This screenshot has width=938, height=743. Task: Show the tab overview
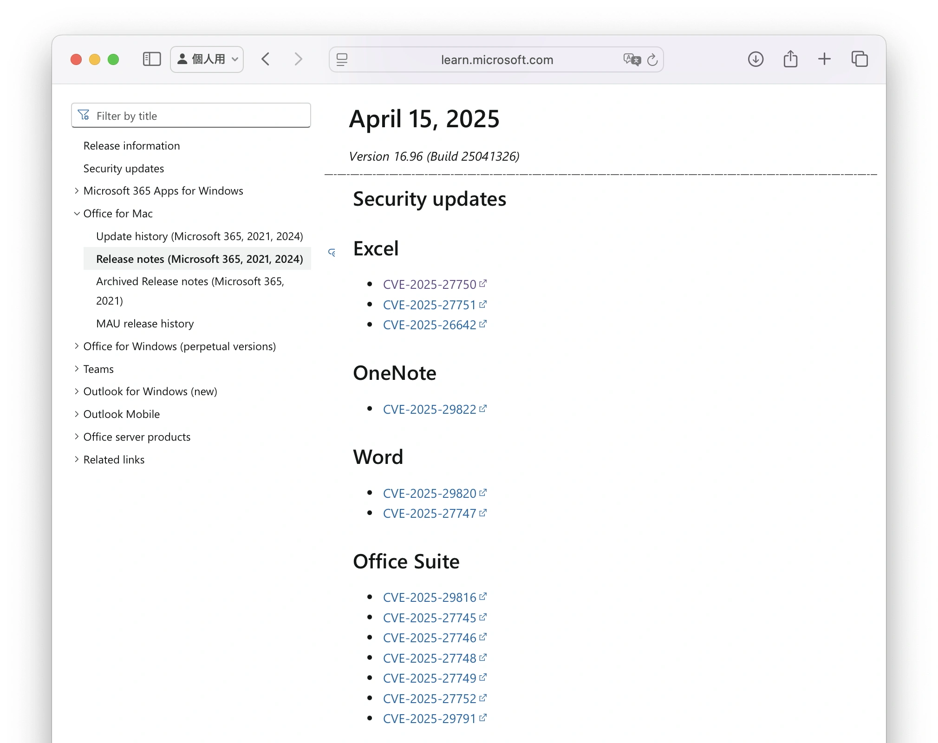coord(860,59)
